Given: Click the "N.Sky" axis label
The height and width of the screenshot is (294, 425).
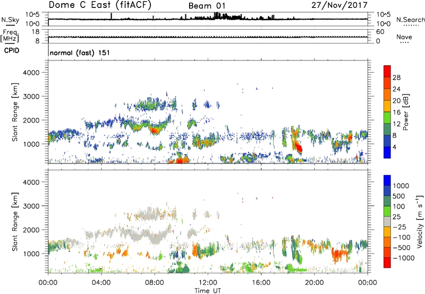Looking at the screenshot, I should pos(10,20).
